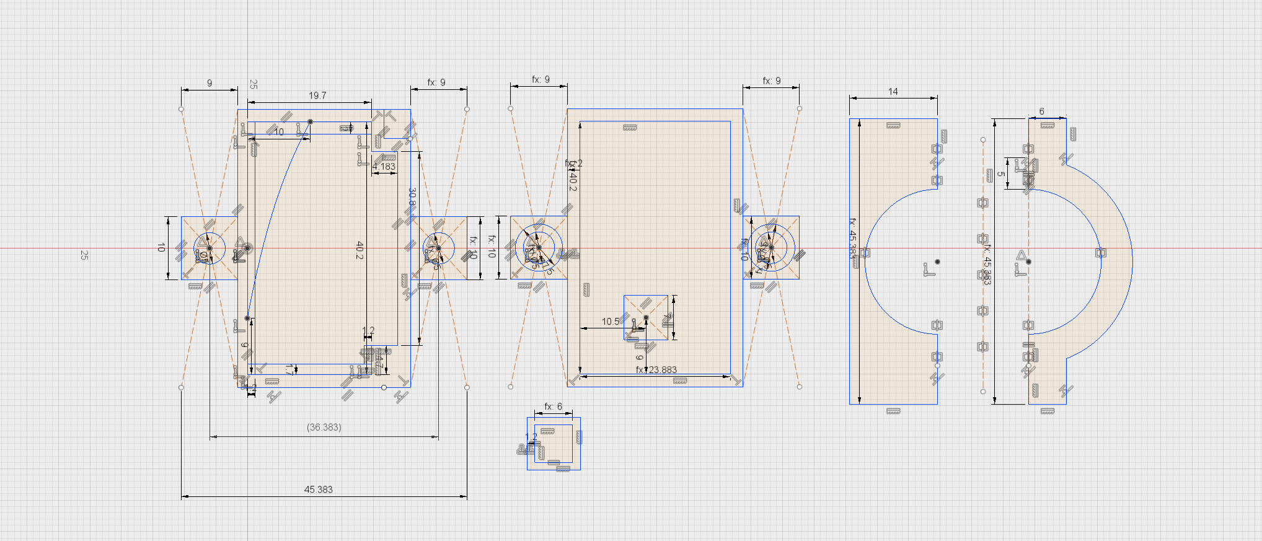Select the top endpoint of the curved spline
1262x541 pixels.
pyautogui.click(x=310, y=121)
